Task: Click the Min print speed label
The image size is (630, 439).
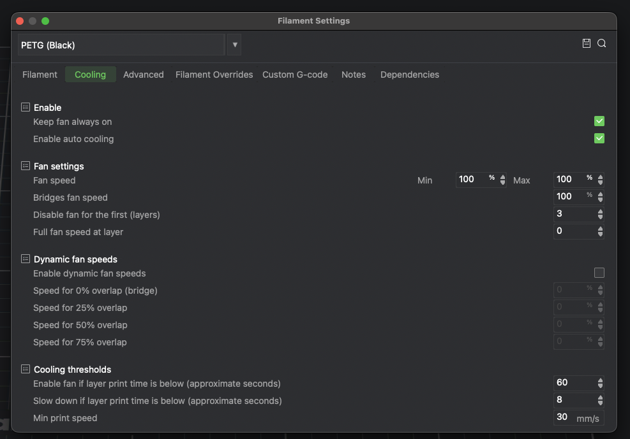Action: pyautogui.click(x=65, y=418)
